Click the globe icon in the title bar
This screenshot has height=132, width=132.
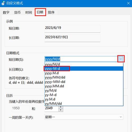[x=3, y=3]
